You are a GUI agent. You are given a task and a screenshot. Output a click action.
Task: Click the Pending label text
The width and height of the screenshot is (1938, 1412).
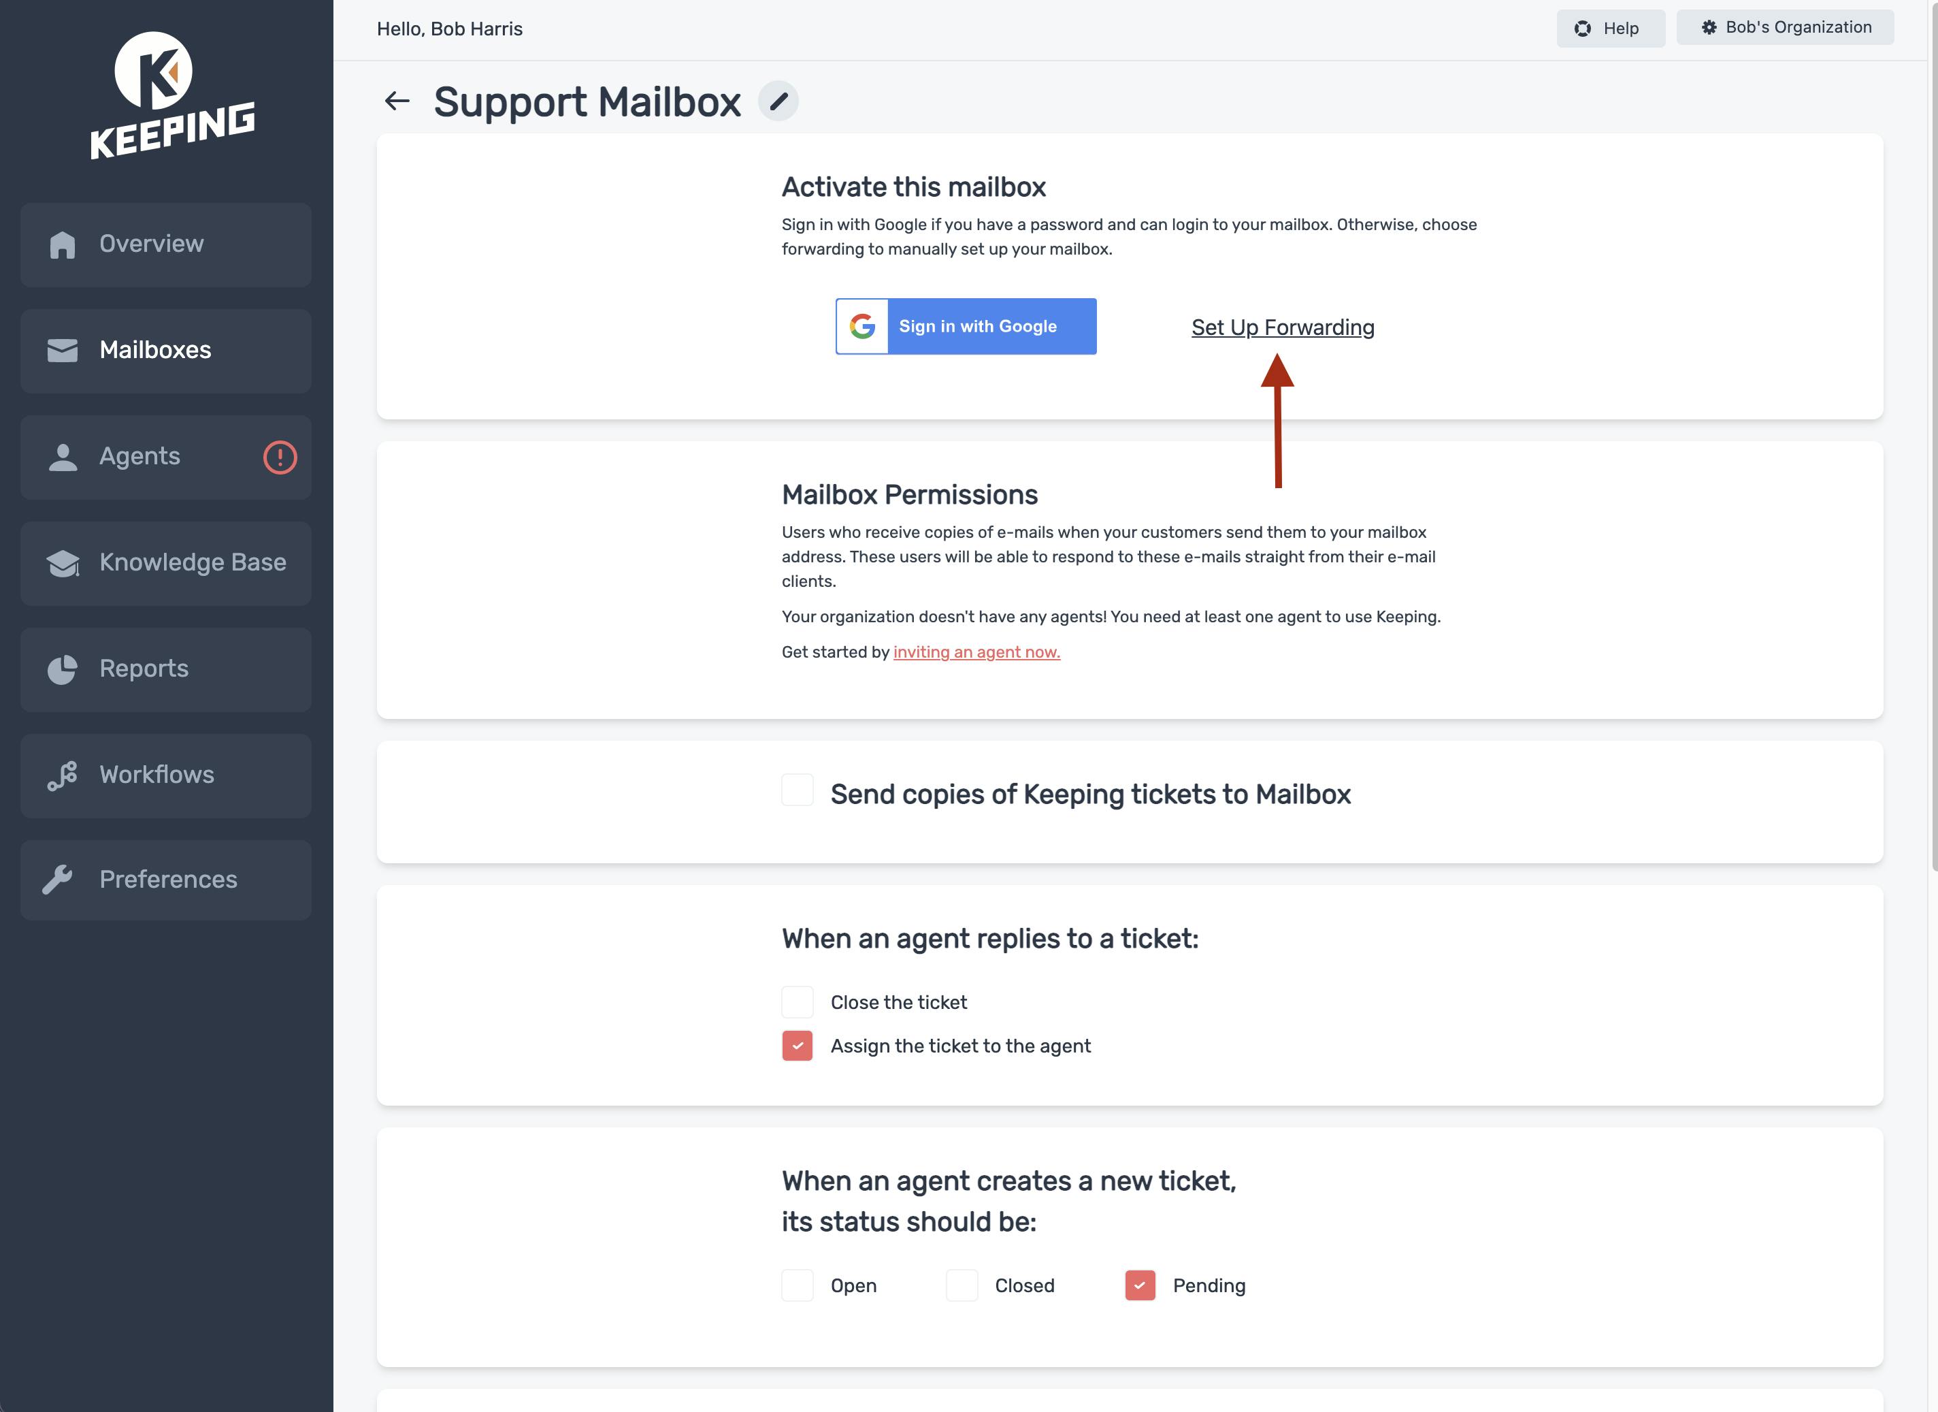[x=1209, y=1285]
